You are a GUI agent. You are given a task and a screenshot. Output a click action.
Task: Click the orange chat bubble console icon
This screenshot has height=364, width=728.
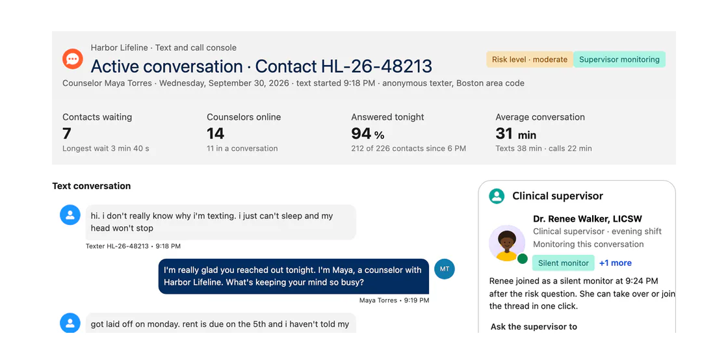[73, 59]
